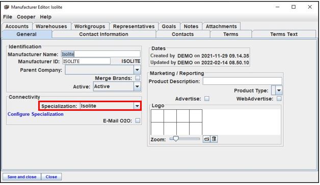
Task: Click the Configure Specialization link
Action: [36, 114]
